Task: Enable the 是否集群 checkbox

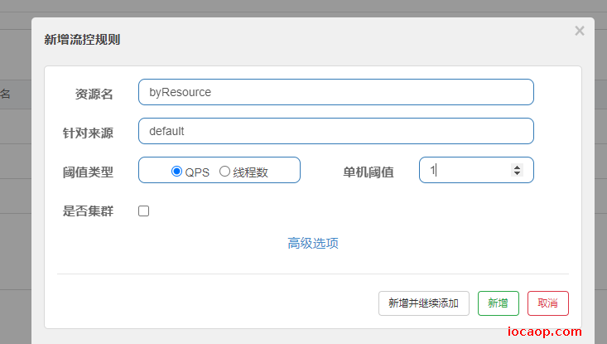Action: (143, 211)
